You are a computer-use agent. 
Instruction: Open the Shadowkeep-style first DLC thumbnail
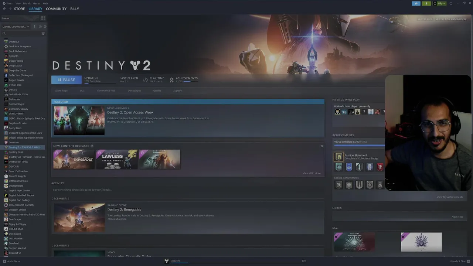tap(354, 242)
